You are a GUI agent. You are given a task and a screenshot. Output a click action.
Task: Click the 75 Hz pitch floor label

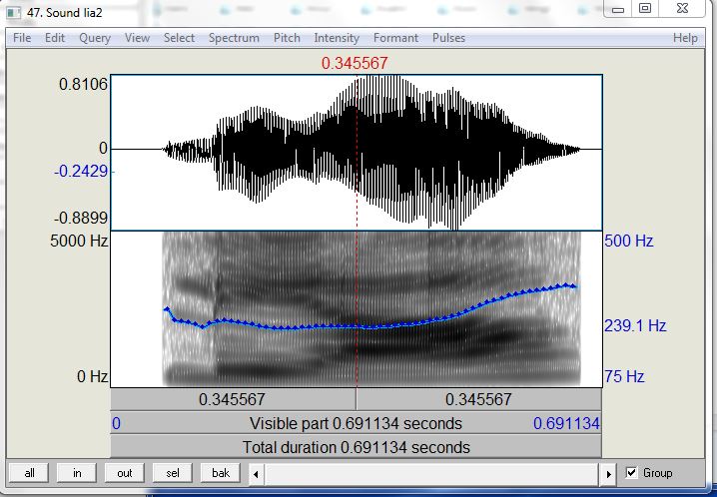click(624, 376)
